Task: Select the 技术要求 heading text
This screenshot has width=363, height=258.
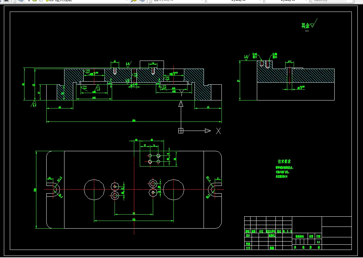Action: coord(284,161)
